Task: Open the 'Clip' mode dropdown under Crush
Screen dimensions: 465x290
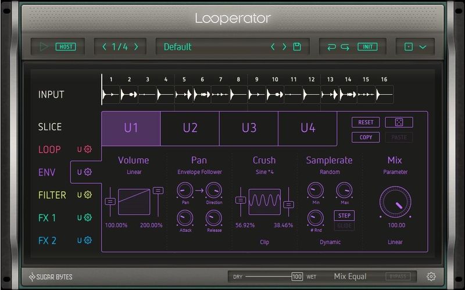Action: 264,242
